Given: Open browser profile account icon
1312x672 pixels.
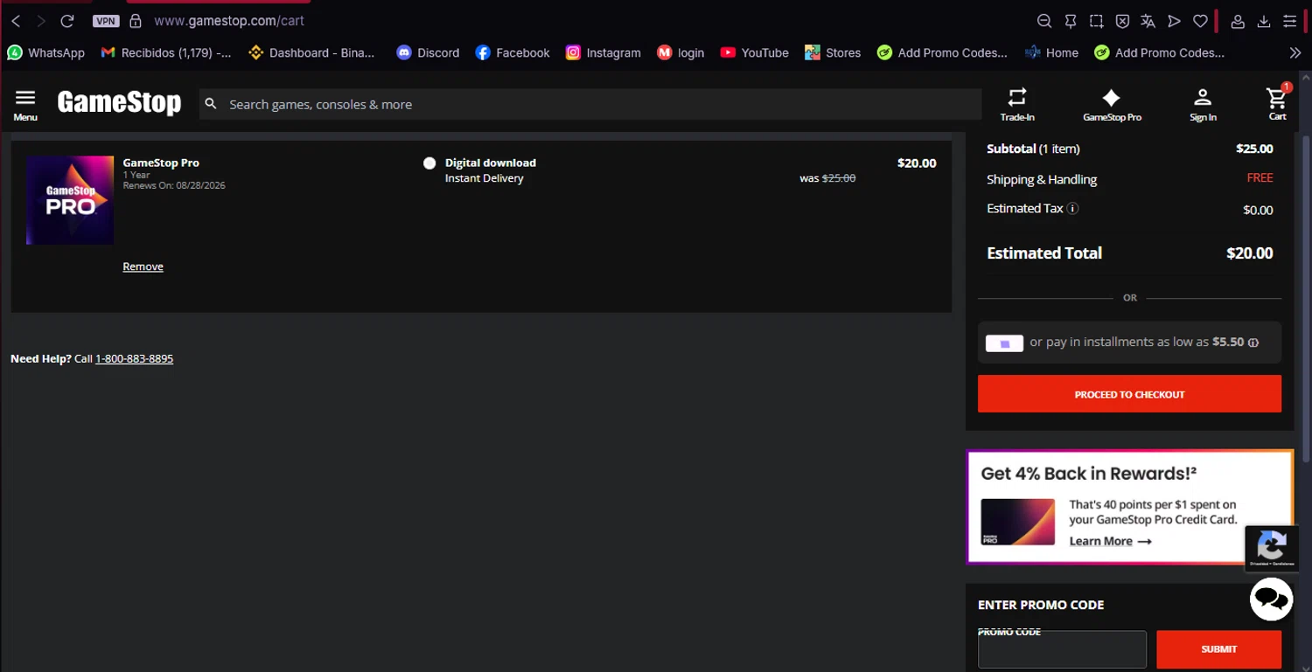Looking at the screenshot, I should tap(1238, 21).
